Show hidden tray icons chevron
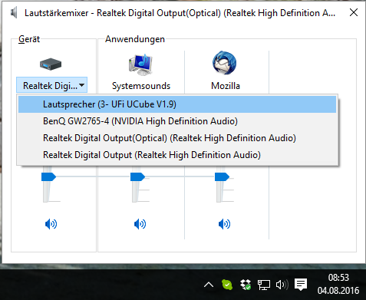Image resolution: width=366 pixels, height=300 pixels. 209,285
